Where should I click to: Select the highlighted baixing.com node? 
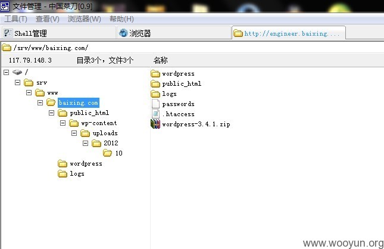[79, 102]
